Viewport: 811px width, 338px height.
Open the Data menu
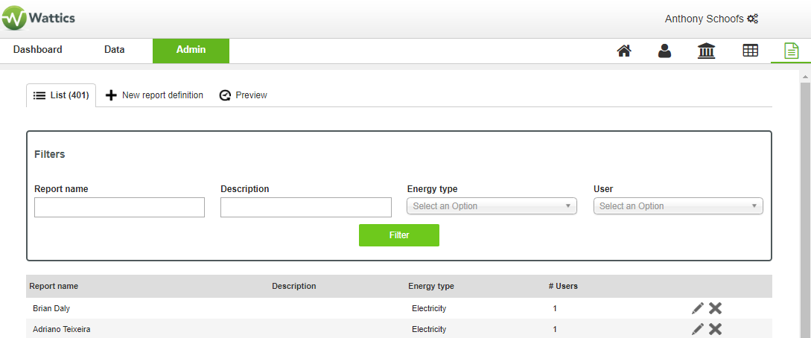[x=115, y=50]
